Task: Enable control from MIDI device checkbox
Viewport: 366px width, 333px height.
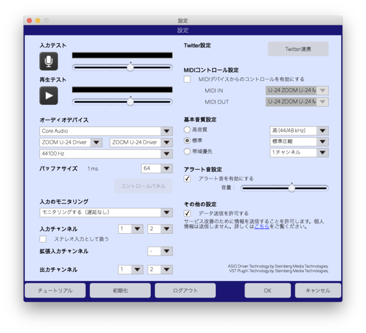Action: tap(187, 79)
